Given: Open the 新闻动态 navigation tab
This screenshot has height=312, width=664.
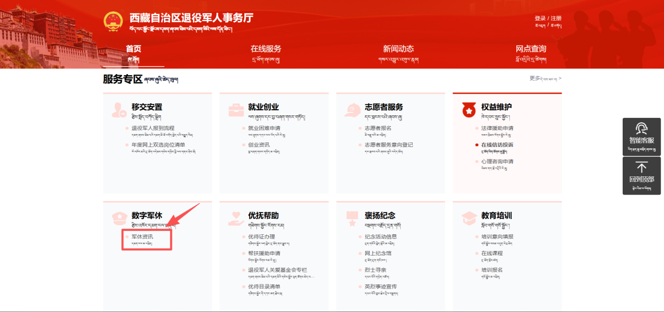Looking at the screenshot, I should coord(398,49).
